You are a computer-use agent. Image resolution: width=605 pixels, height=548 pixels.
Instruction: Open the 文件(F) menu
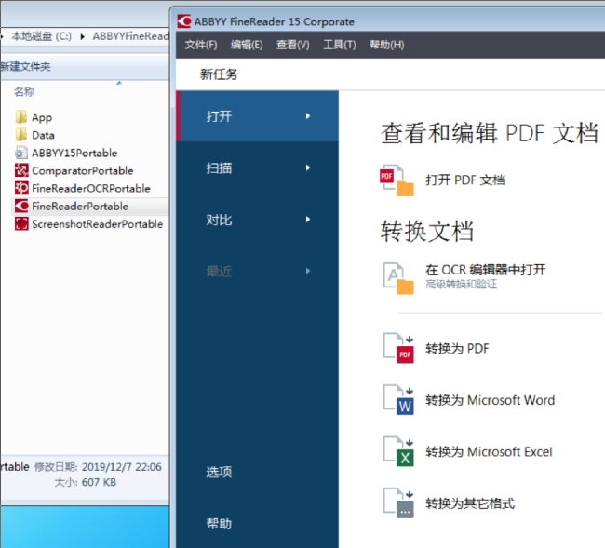coord(201,45)
